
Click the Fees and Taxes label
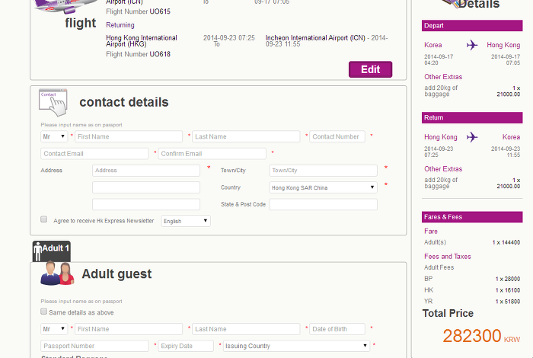[448, 257]
